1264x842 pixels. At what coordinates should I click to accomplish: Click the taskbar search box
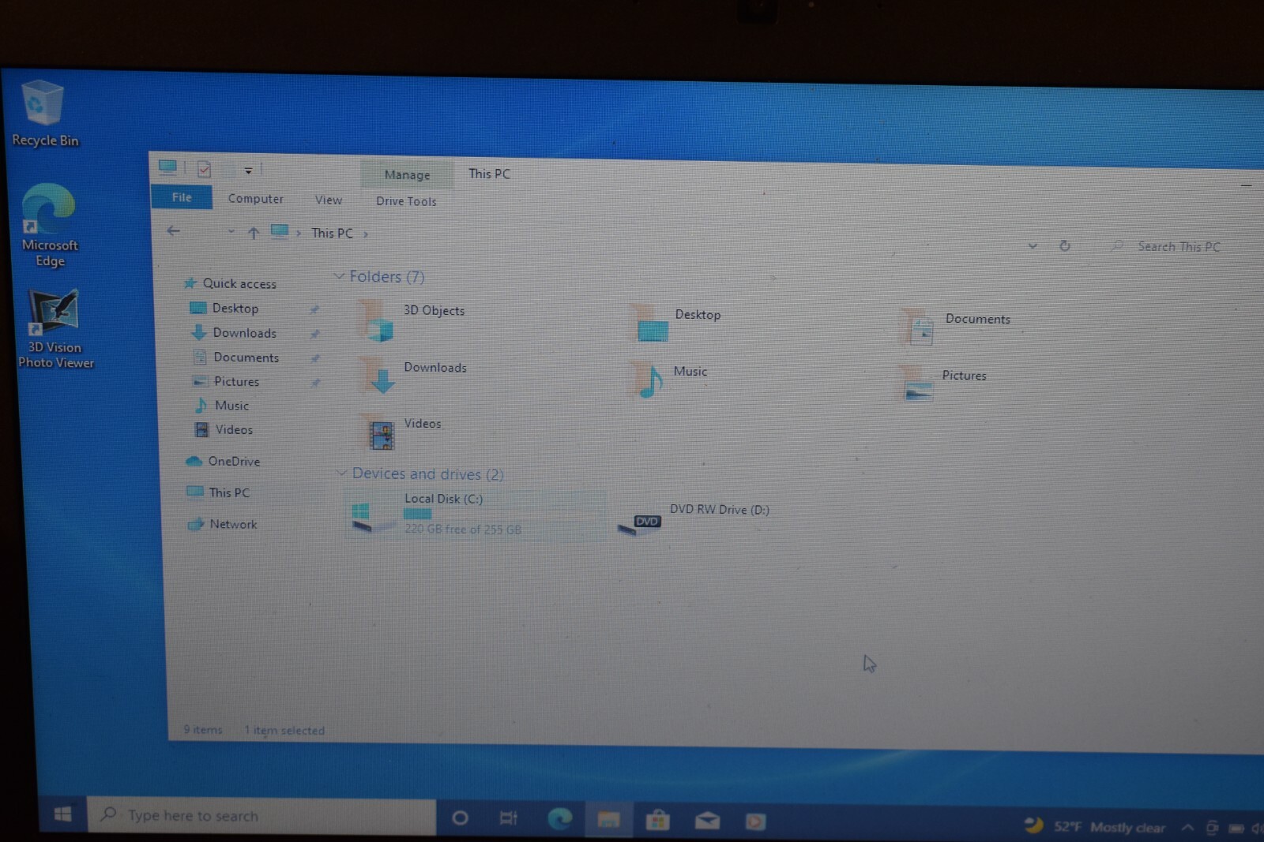[261, 816]
